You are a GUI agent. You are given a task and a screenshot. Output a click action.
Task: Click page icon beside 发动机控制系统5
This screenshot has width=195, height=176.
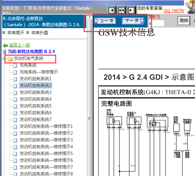coord(15,106)
